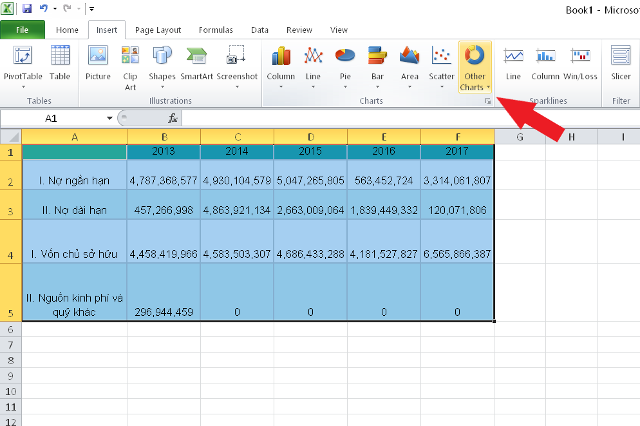The image size is (640, 426).
Task: Click the 2017 header cell
Action: pos(457,152)
